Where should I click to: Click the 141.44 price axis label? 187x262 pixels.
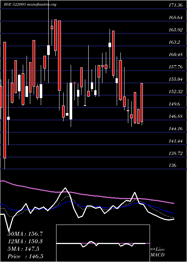pos(175,141)
